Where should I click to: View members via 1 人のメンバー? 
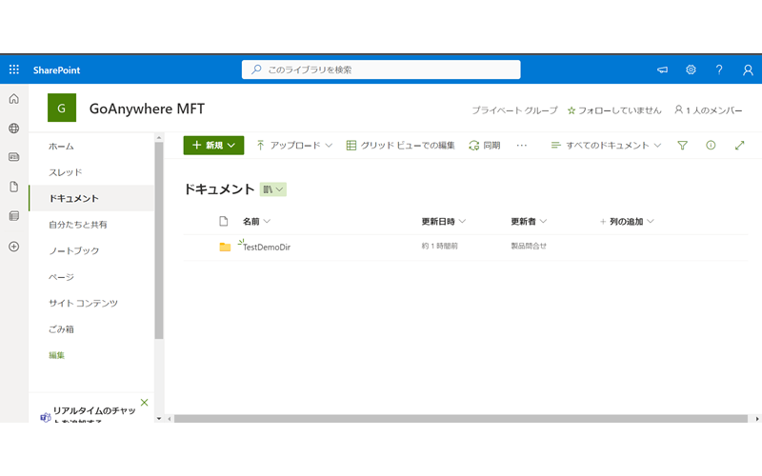coord(709,110)
